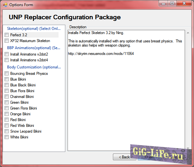
Task: Enable Install Animations v2dot4 option
Action: coord(7,60)
